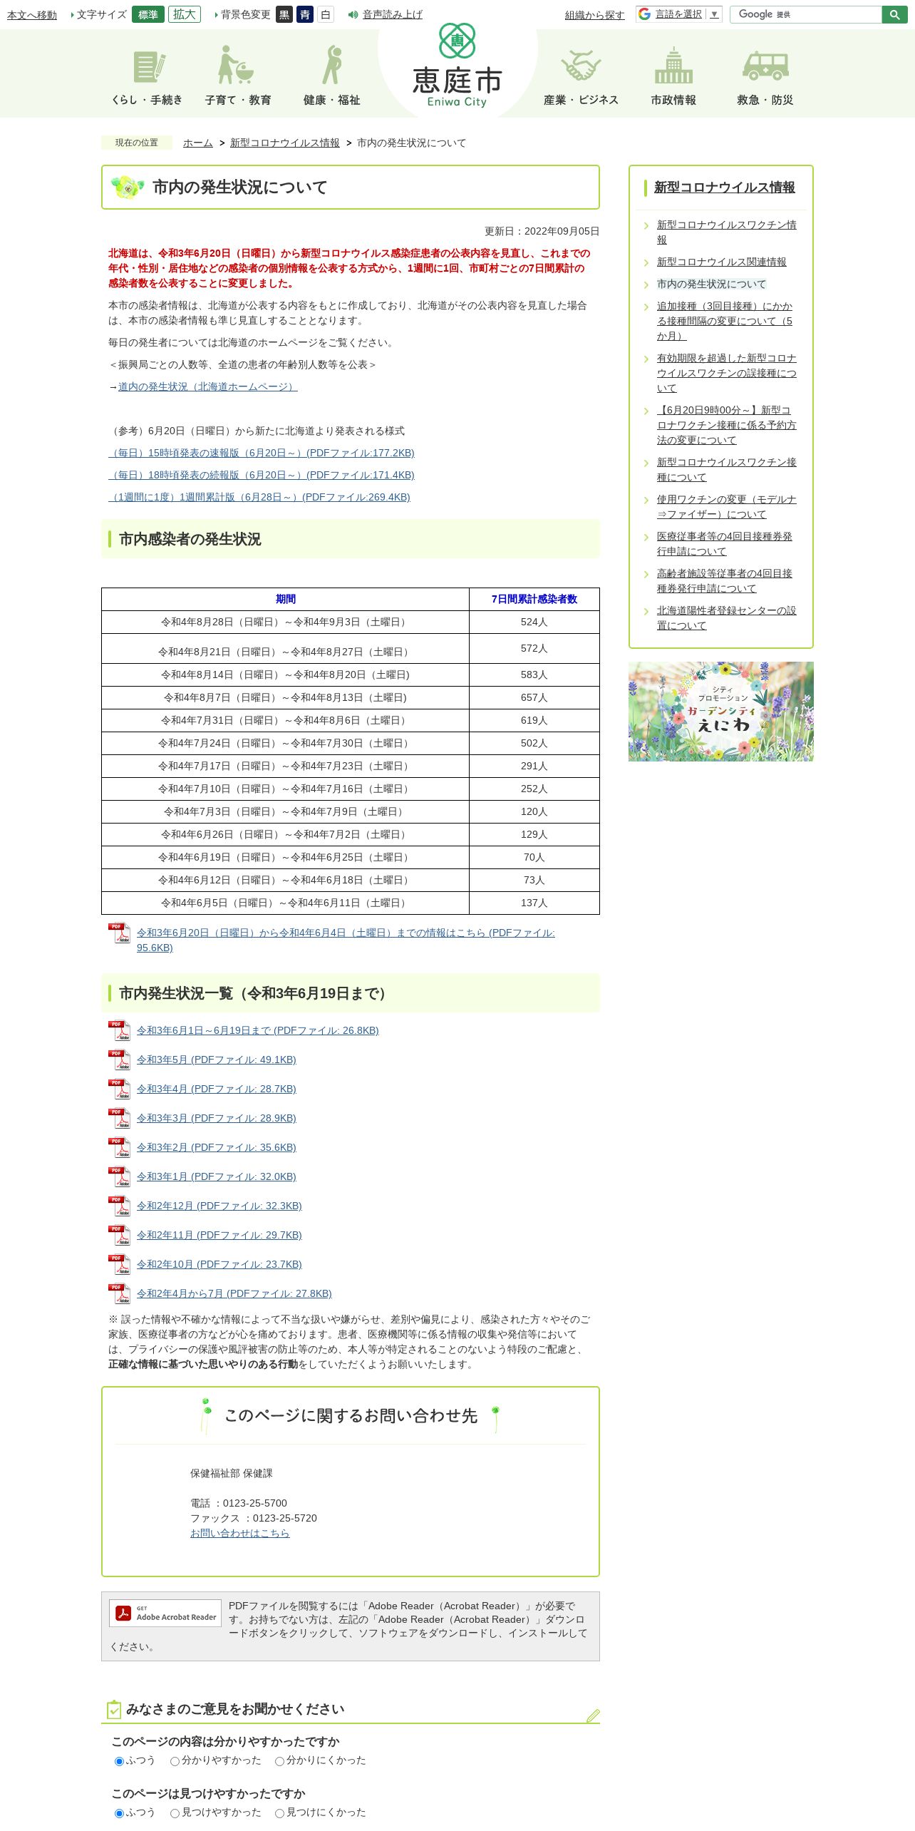Open sidebar item 【6月20日9時00分～】予約方法の変更
The height and width of the screenshot is (1831, 915).
pos(726,426)
